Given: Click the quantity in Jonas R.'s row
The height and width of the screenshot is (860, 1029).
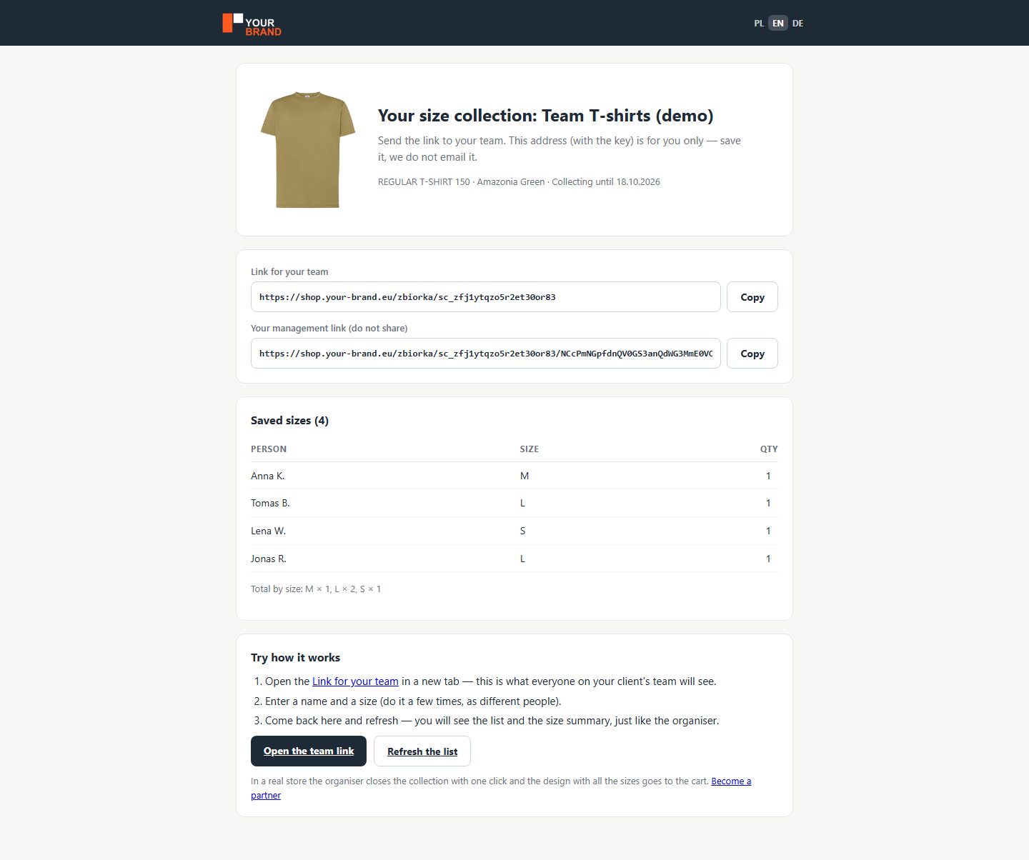Looking at the screenshot, I should point(769,559).
